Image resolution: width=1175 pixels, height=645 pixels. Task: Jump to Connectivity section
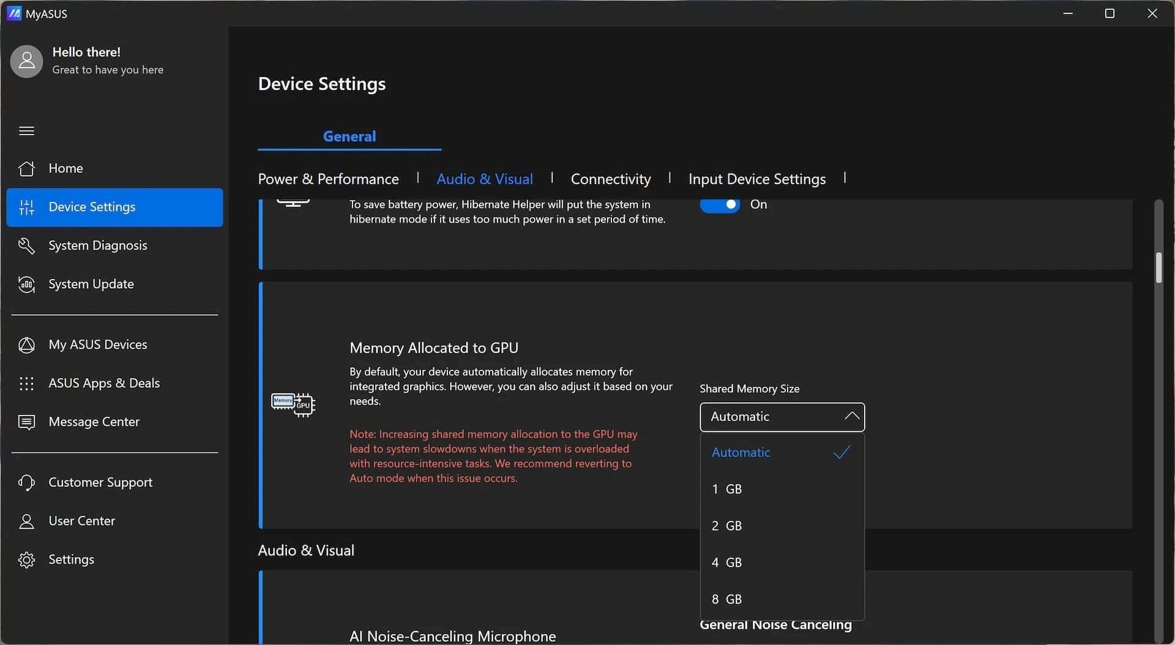pyautogui.click(x=611, y=179)
